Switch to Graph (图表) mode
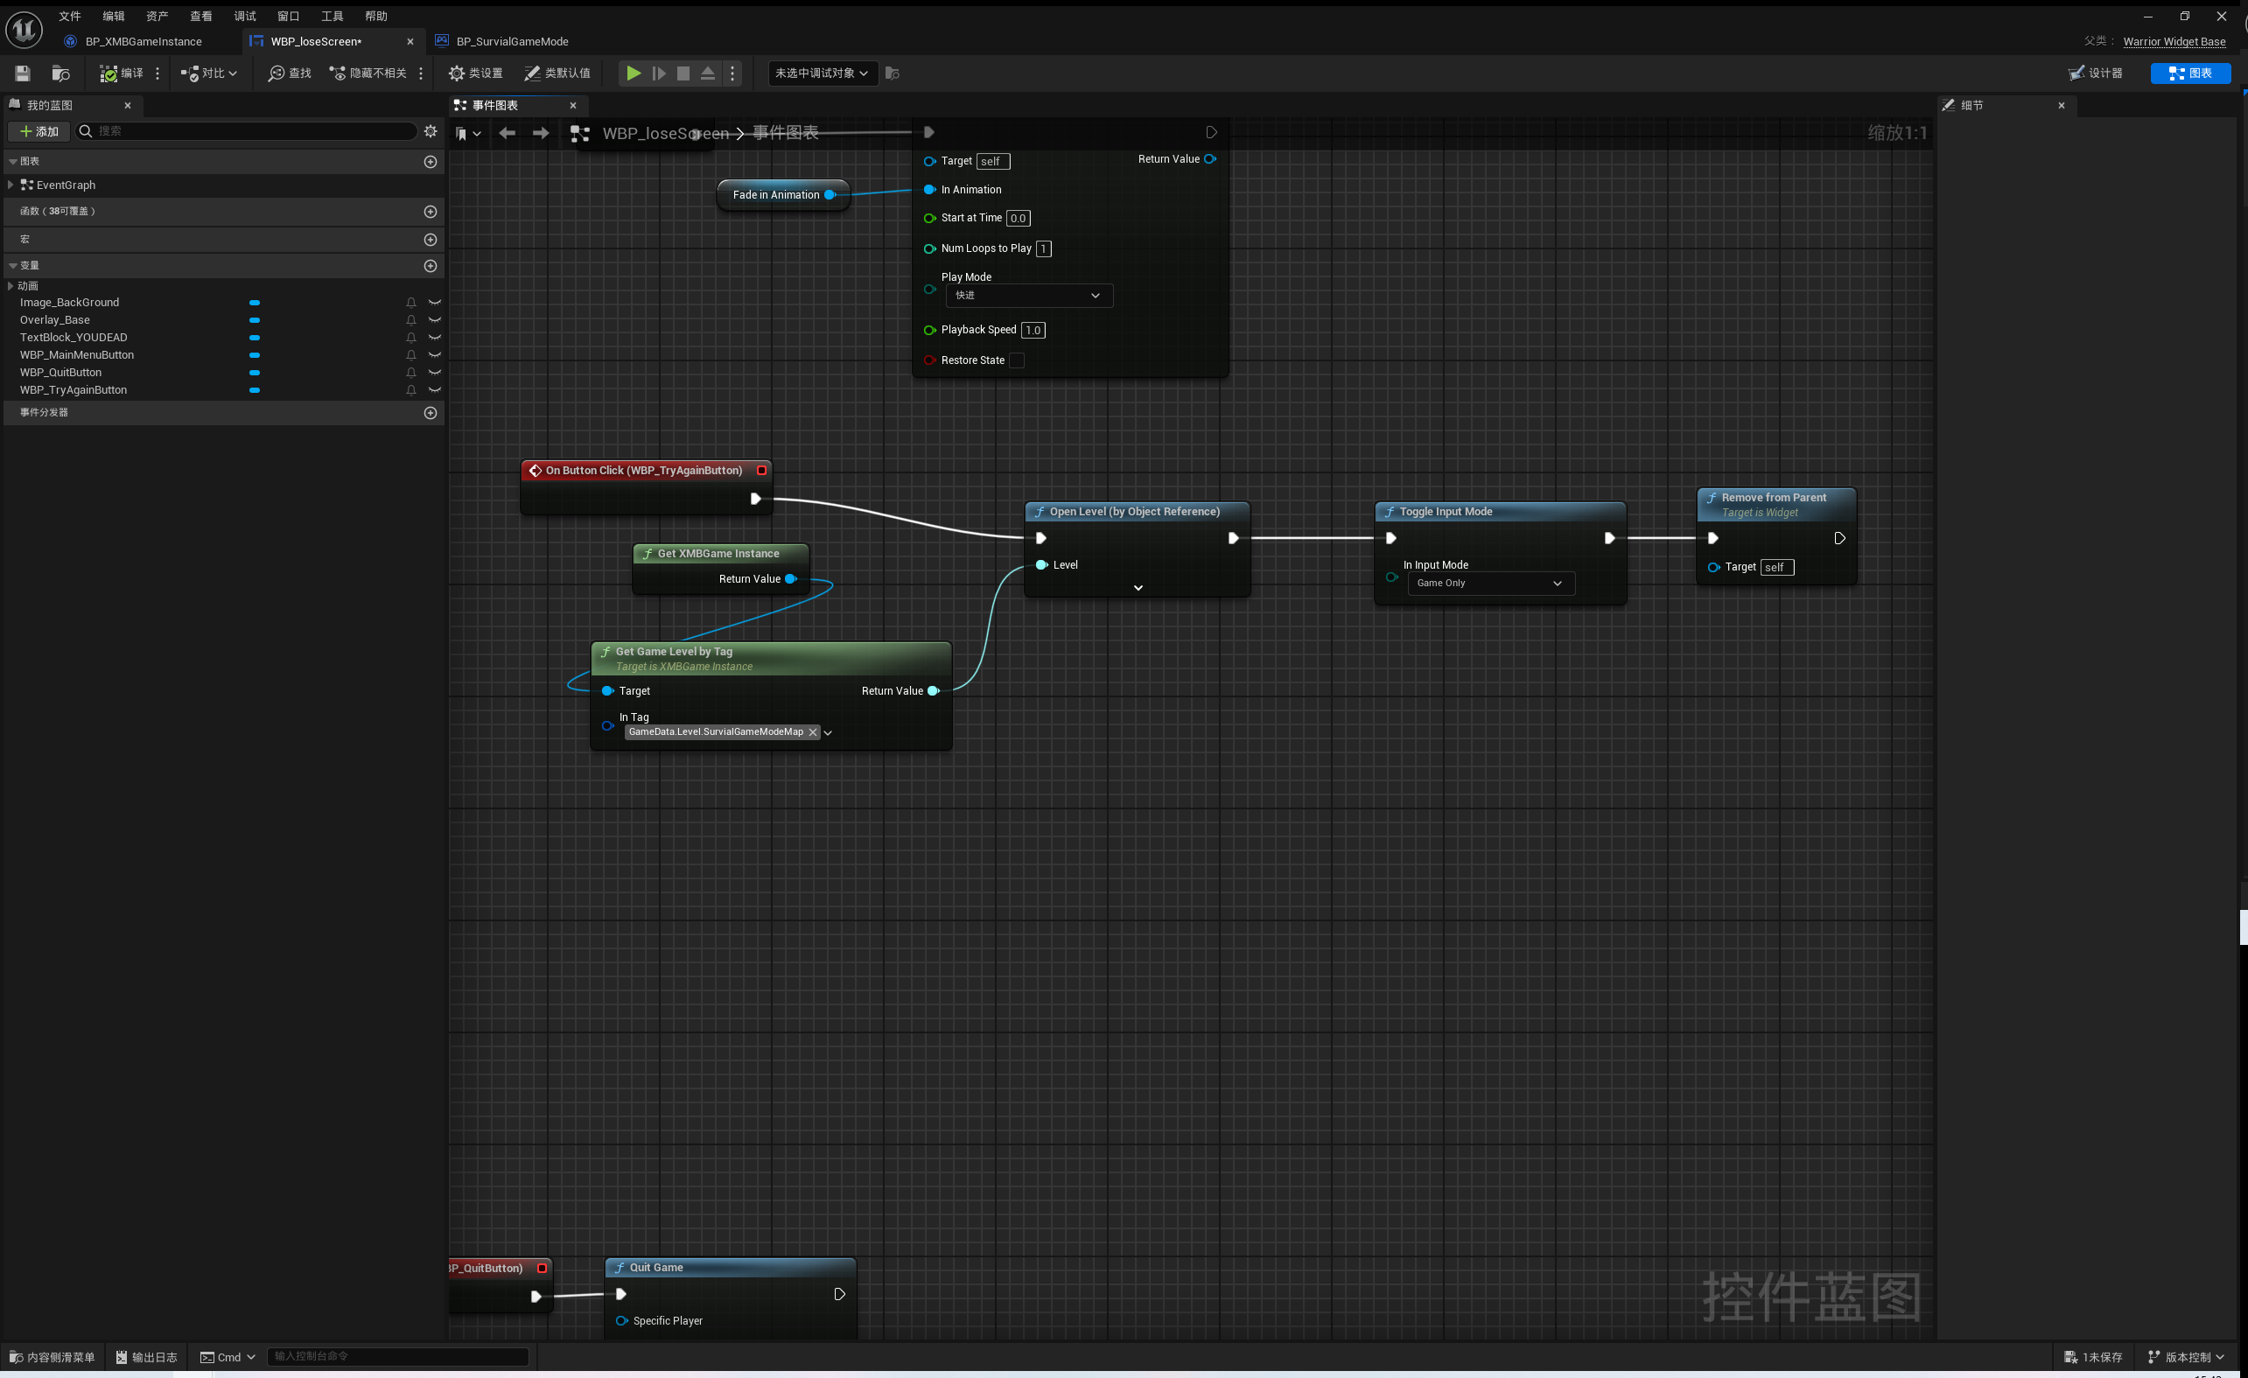 point(2190,73)
